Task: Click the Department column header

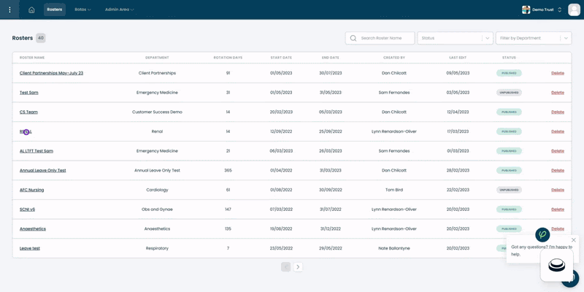Action: [x=157, y=58]
